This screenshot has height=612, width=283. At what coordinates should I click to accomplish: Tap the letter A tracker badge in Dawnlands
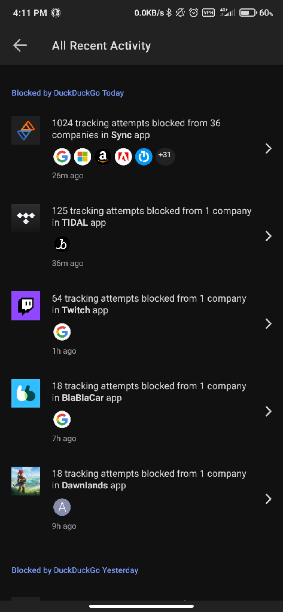tap(62, 507)
